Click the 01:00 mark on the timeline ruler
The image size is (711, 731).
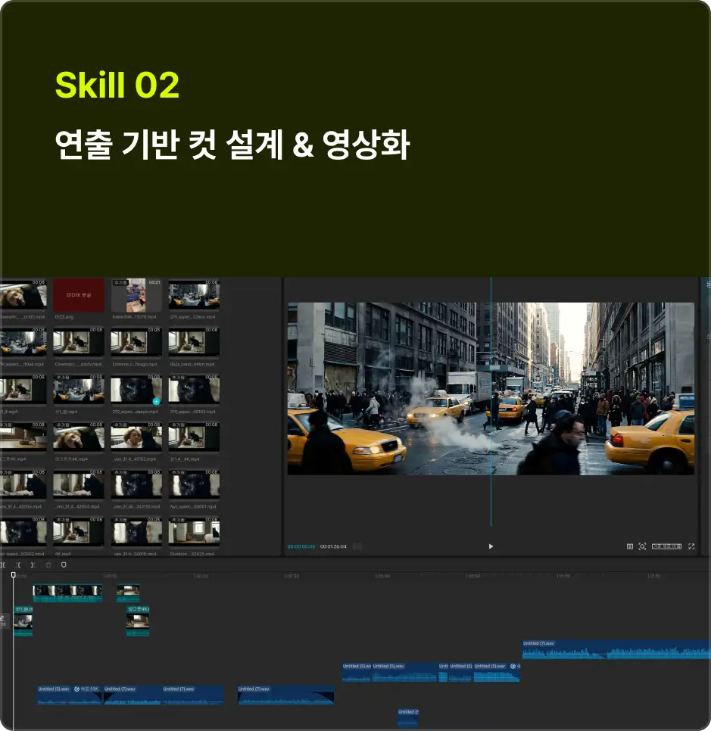563,576
